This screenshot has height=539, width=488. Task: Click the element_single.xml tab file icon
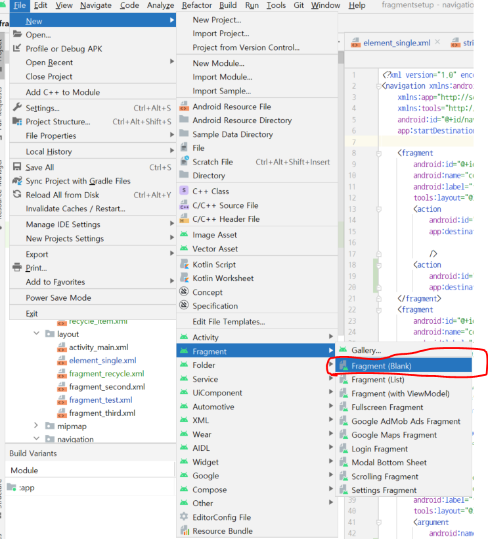[x=355, y=43]
